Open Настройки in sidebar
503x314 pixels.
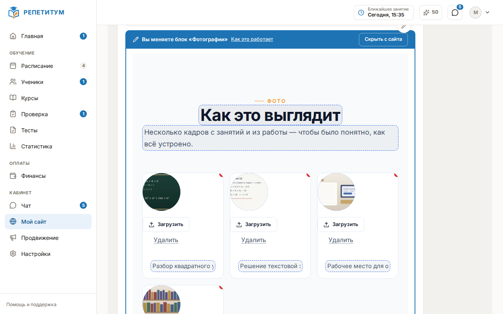click(48, 254)
